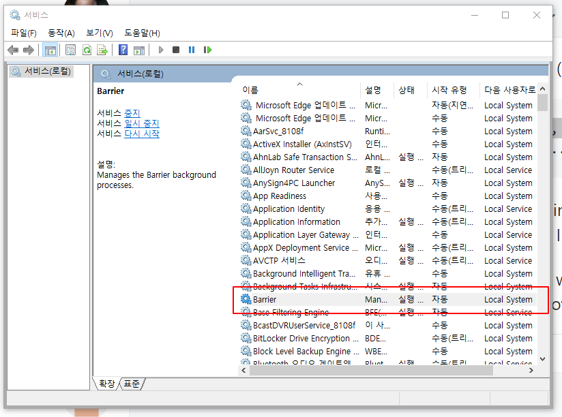Image resolution: width=562 pixels, height=417 pixels.
Task: Click the 중지 service link
Action: [132, 113]
